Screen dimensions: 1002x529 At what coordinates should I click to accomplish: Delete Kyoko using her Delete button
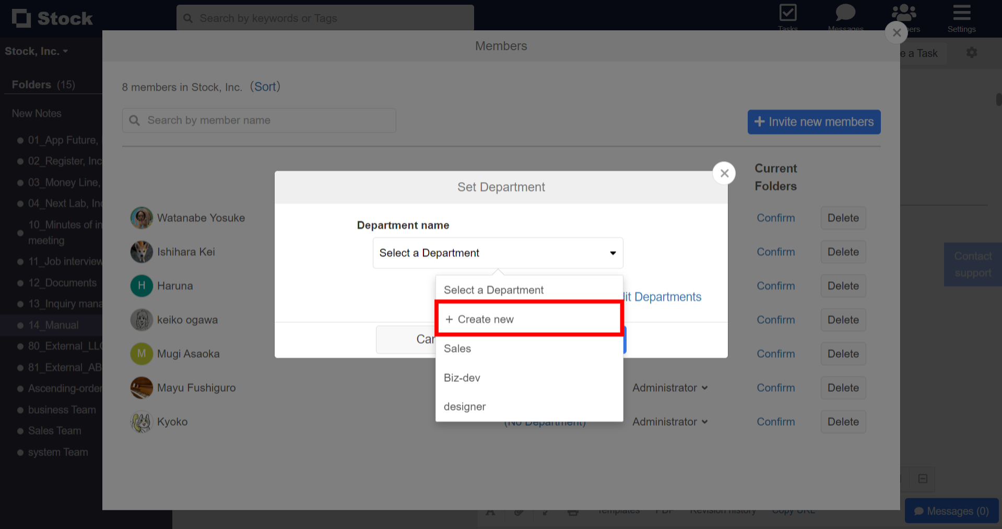coord(843,422)
